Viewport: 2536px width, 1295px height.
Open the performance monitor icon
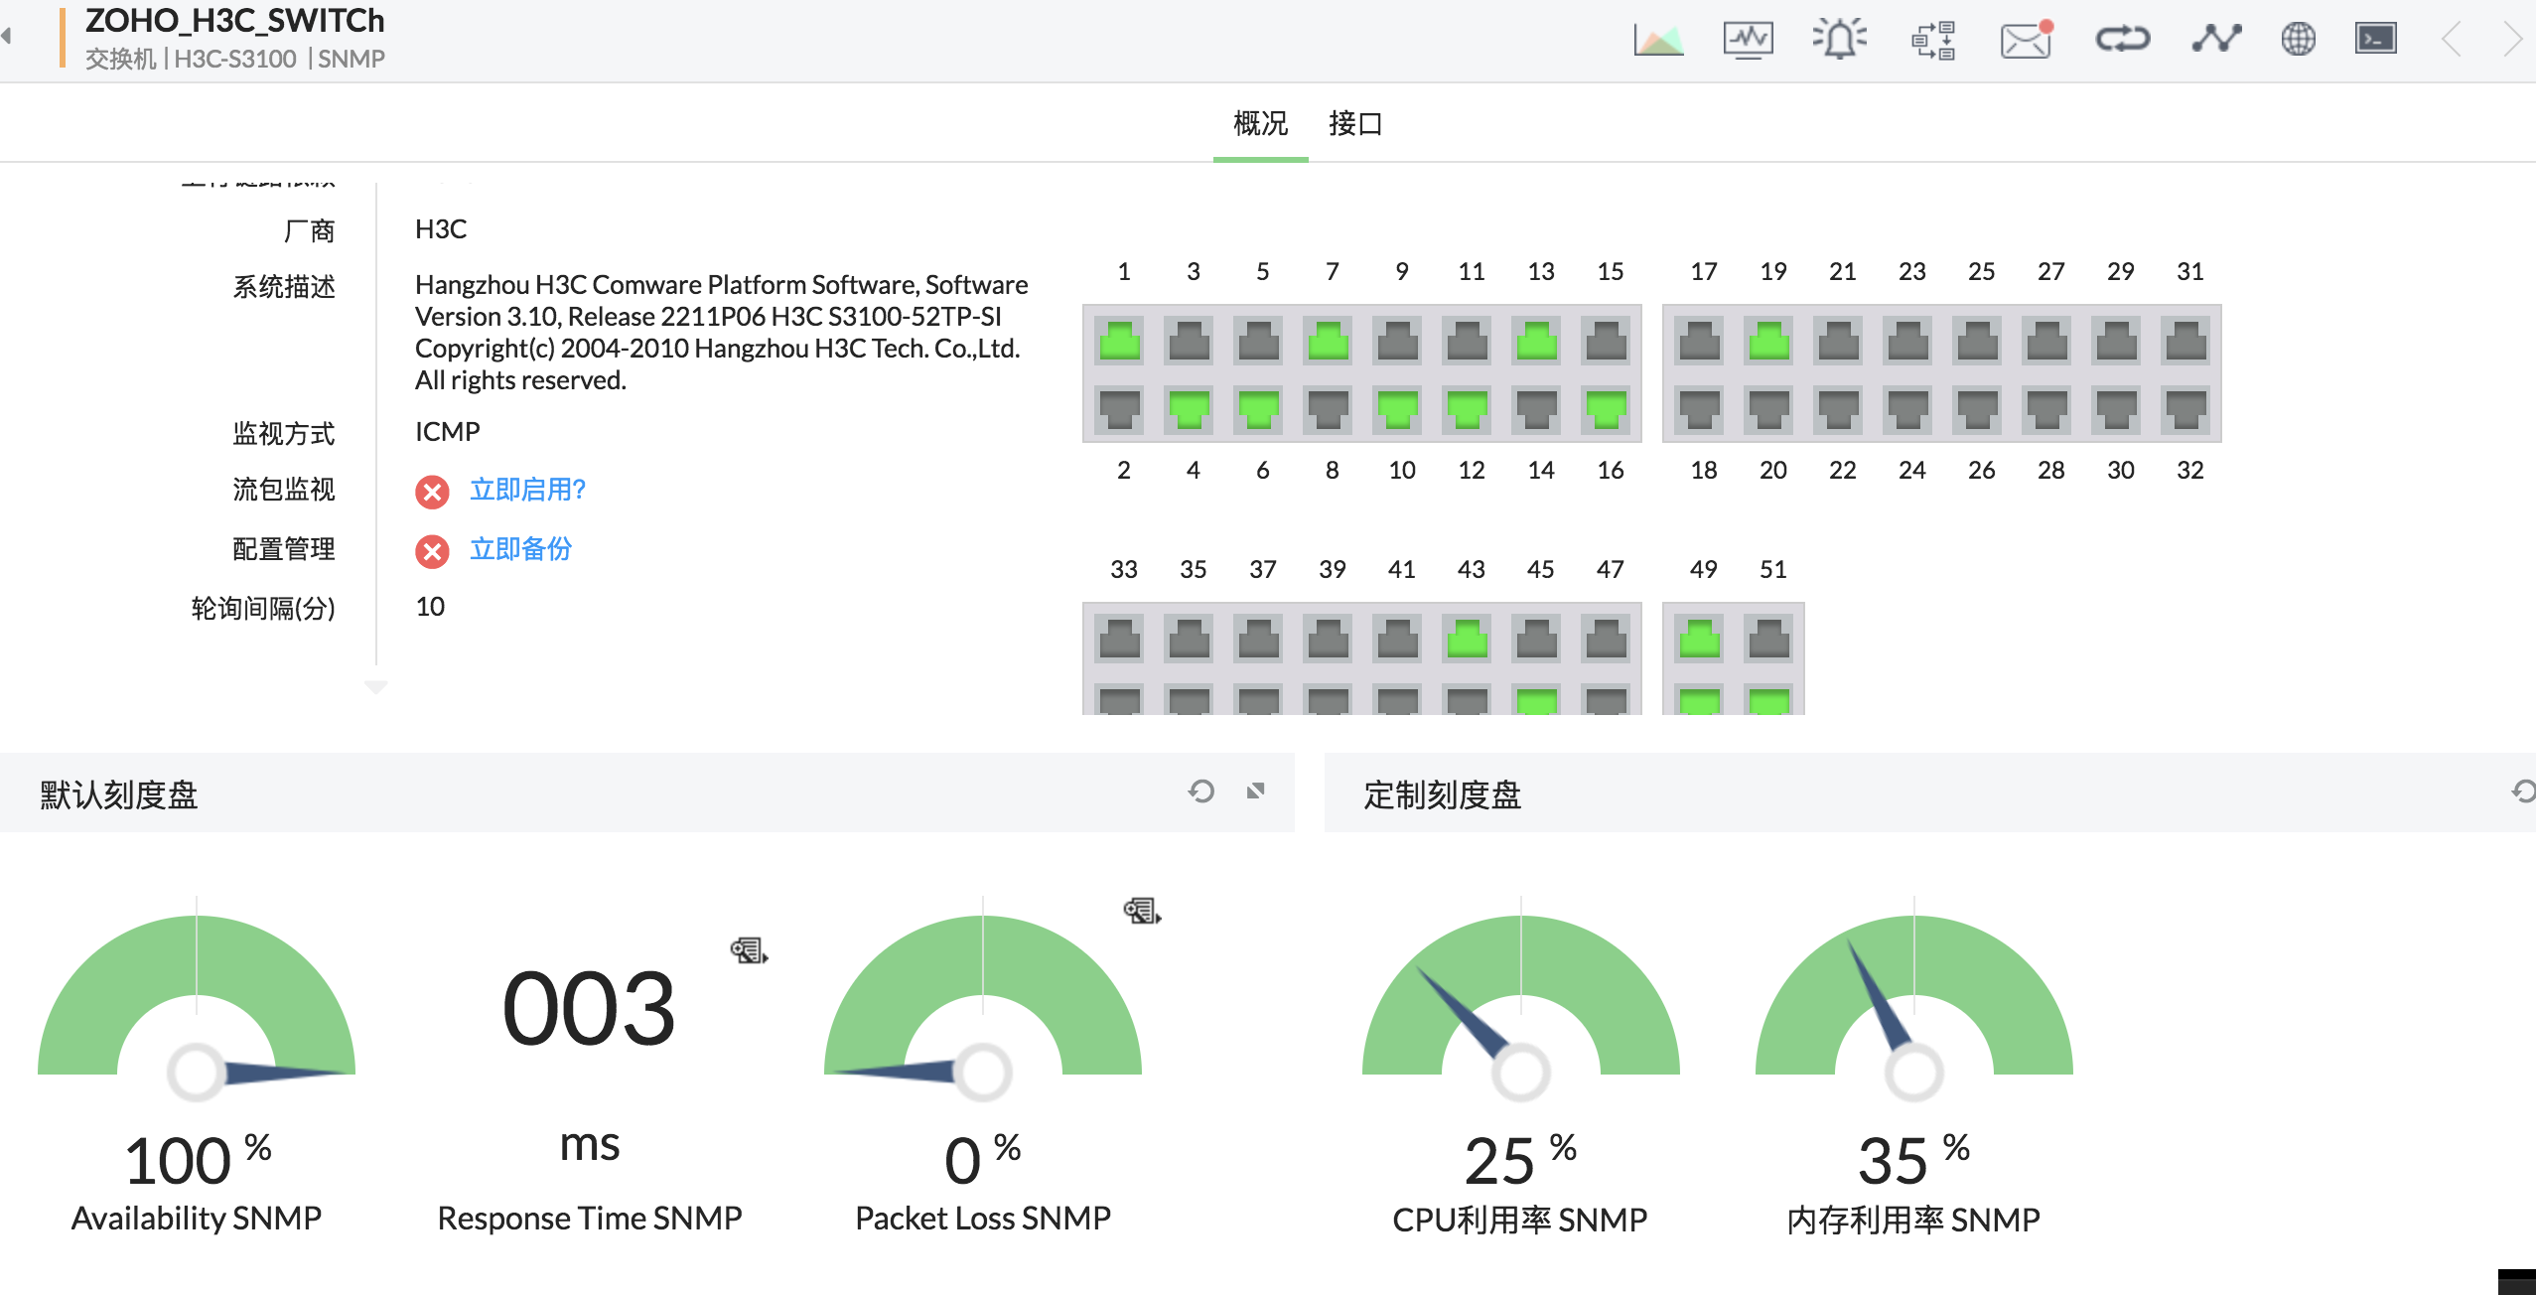1749,40
